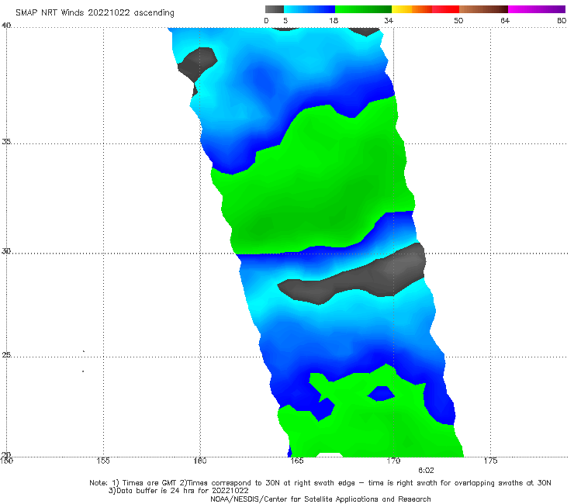The image size is (574, 504).
Task: Click latitude axis label '40'
Action: pyautogui.click(x=6, y=26)
